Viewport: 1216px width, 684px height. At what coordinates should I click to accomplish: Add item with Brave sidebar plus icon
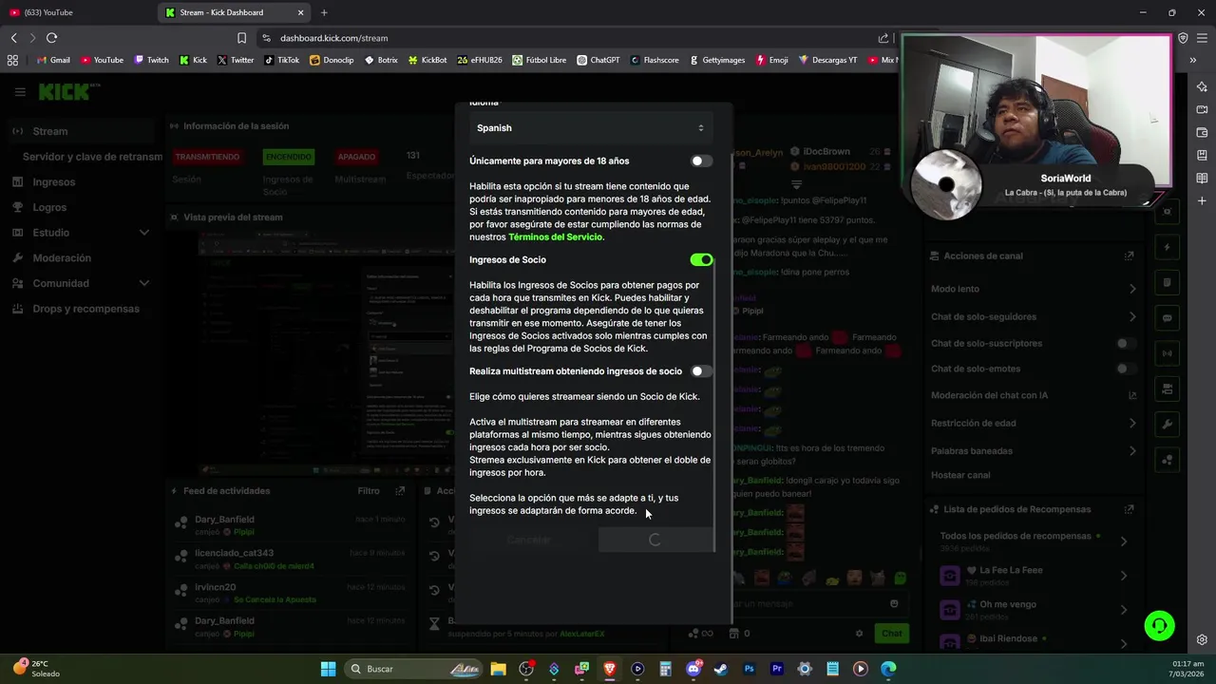[x=1202, y=200]
